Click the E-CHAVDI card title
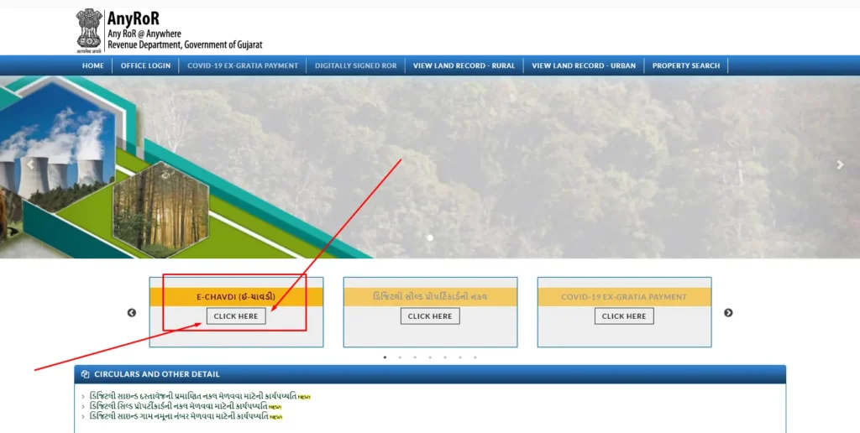The image size is (860, 433). (x=236, y=296)
